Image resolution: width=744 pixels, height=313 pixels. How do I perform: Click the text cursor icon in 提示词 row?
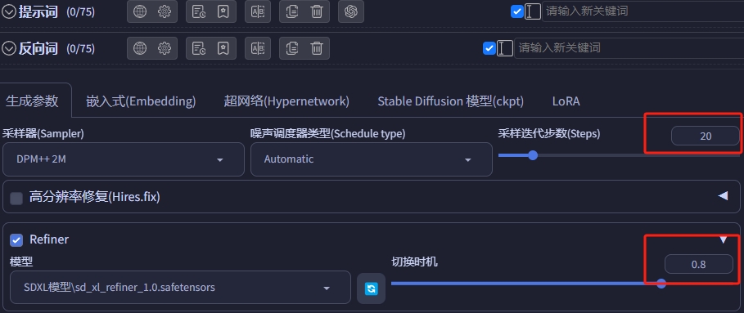tap(533, 11)
